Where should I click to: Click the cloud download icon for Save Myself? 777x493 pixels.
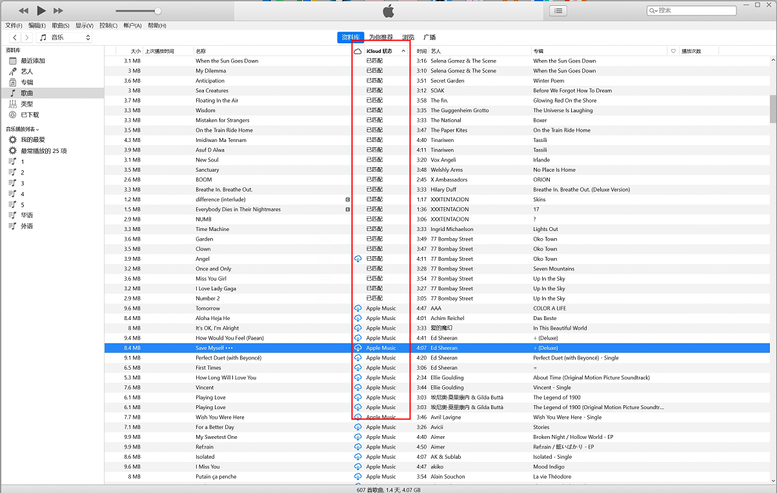click(x=358, y=348)
